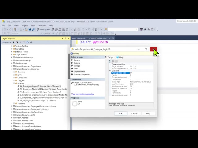Click the Alphabetical sort icon in property grid

click(113, 61)
